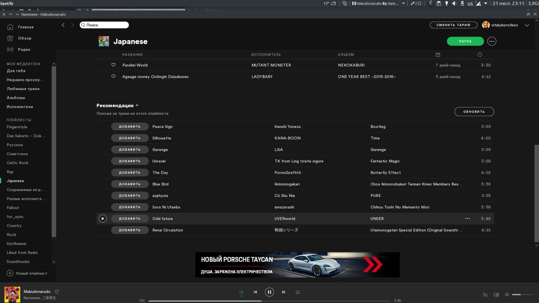Skip to the previous track

coord(255,292)
